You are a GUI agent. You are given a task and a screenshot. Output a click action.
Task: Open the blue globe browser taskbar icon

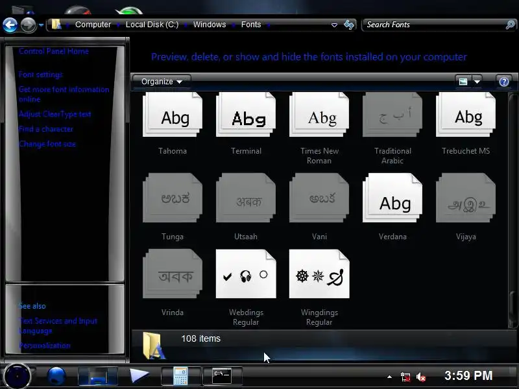click(56, 376)
